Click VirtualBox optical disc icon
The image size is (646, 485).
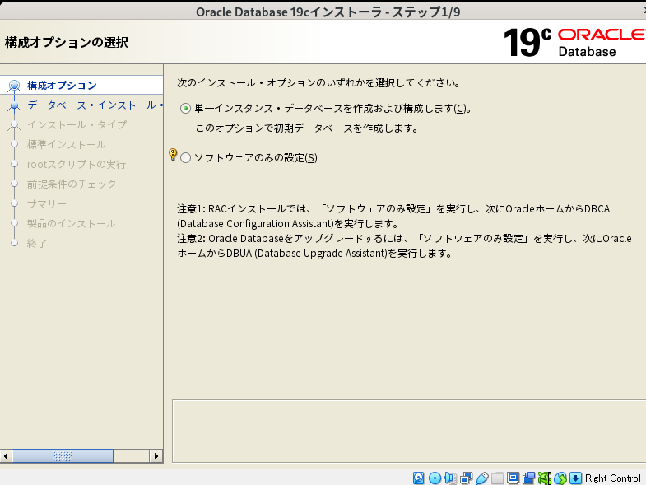tap(435, 478)
